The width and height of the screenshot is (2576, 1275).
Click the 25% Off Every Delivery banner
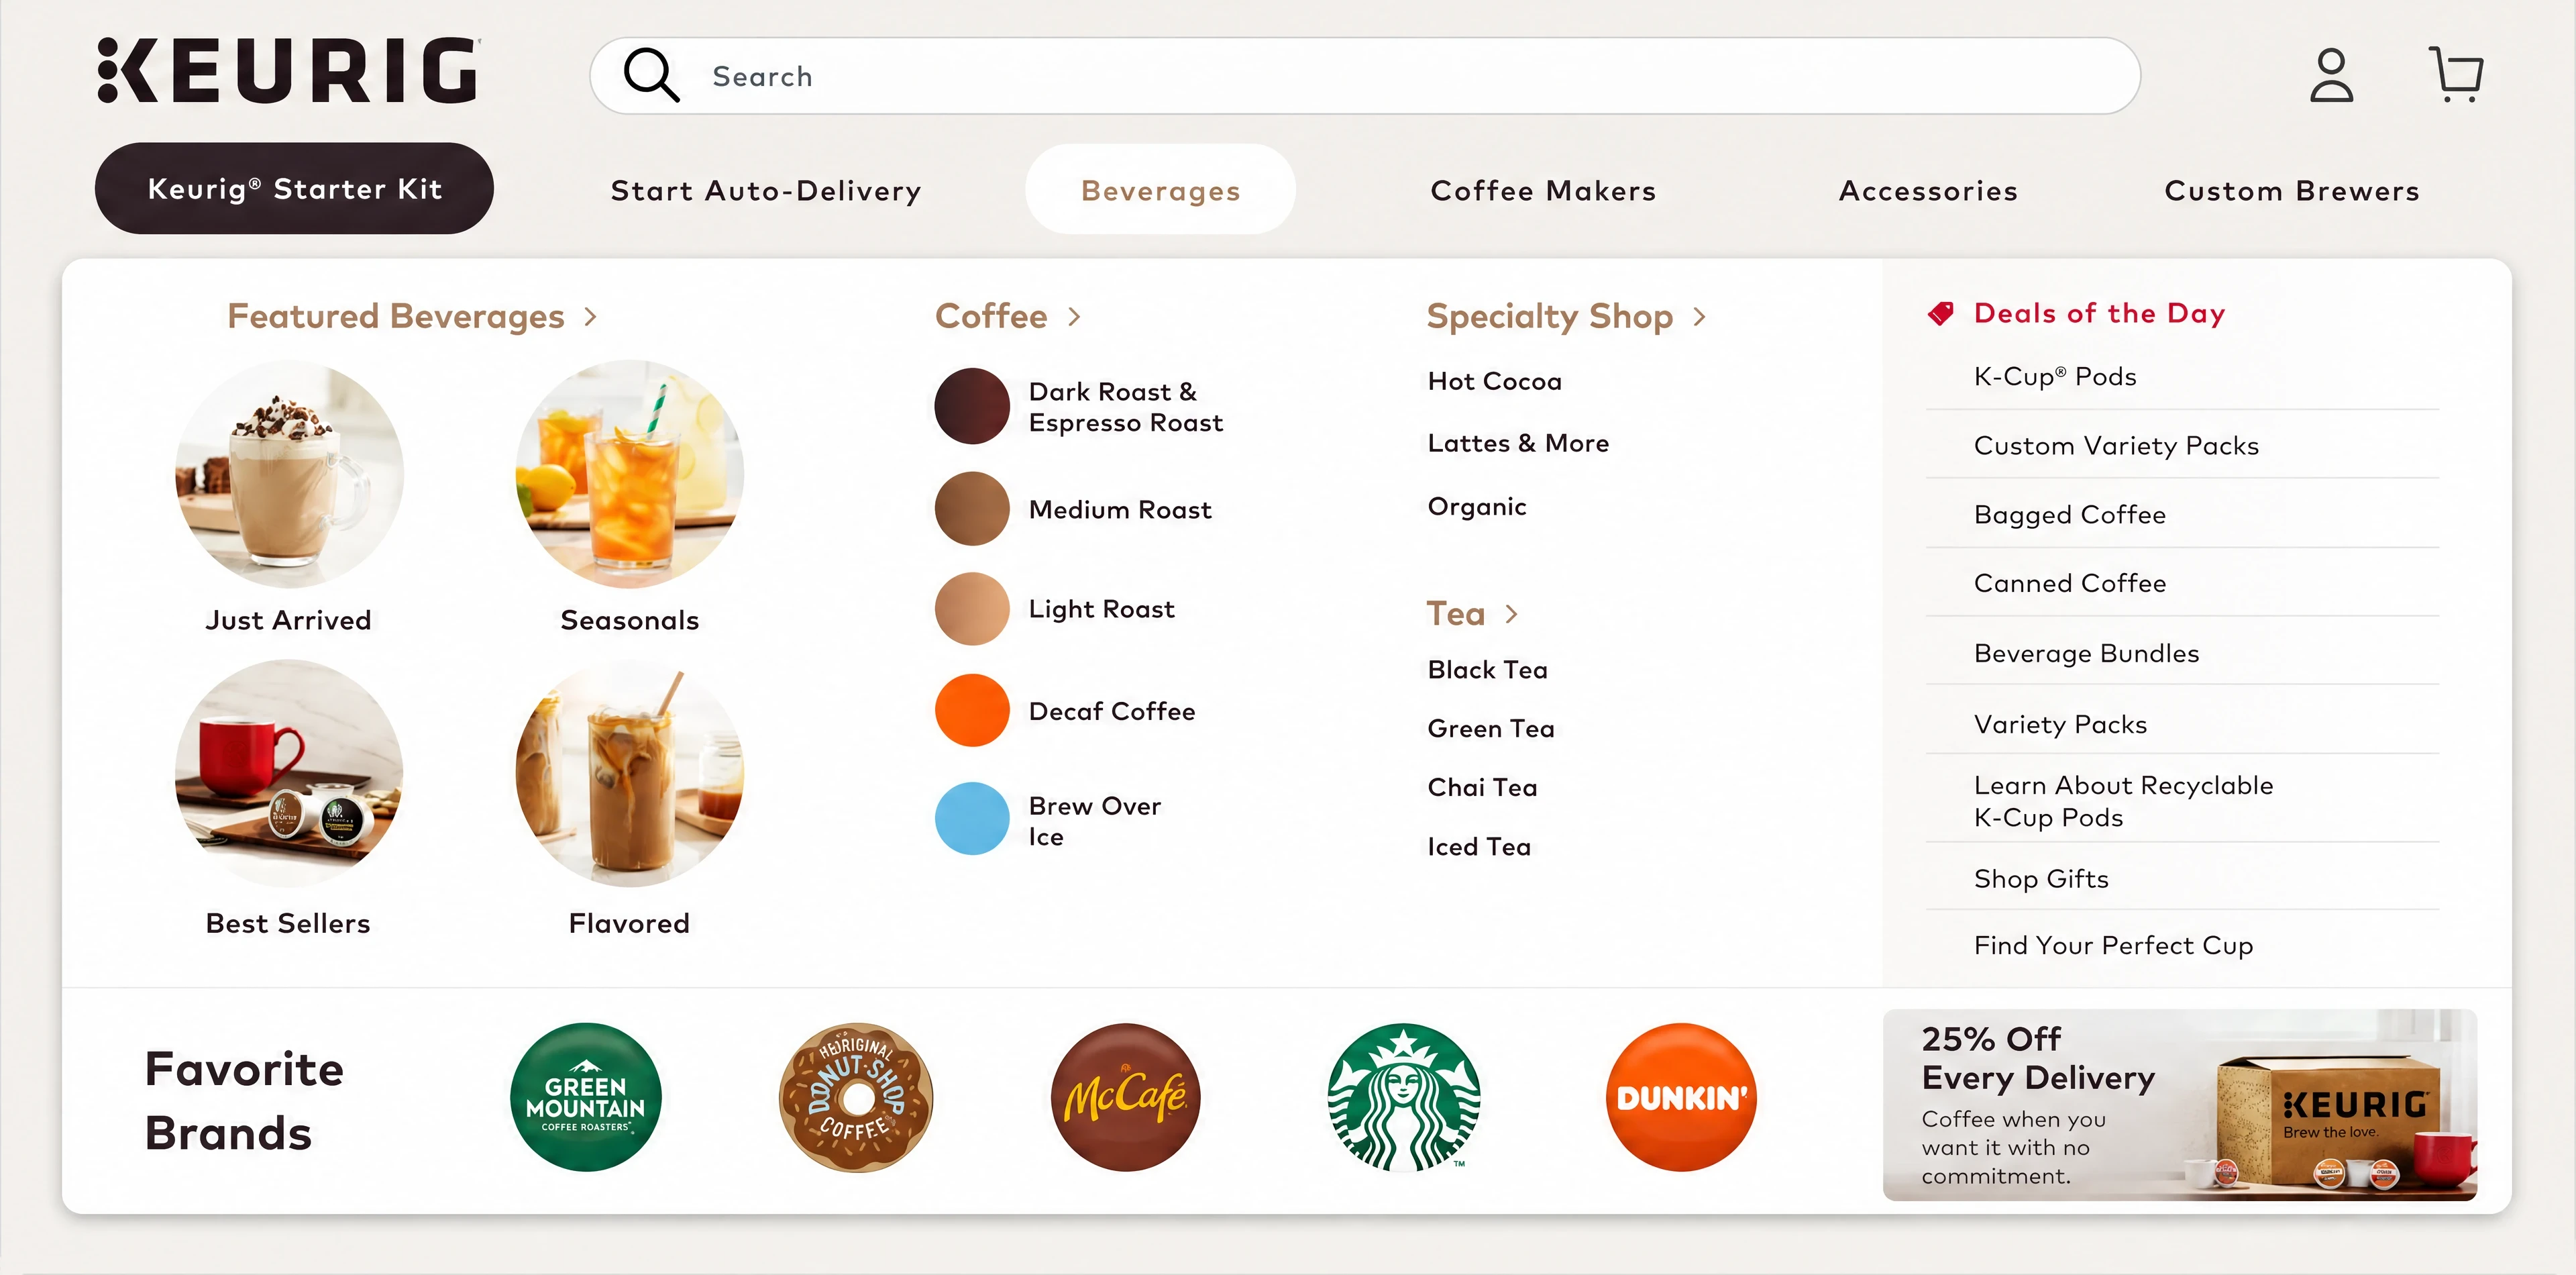(x=2180, y=1104)
